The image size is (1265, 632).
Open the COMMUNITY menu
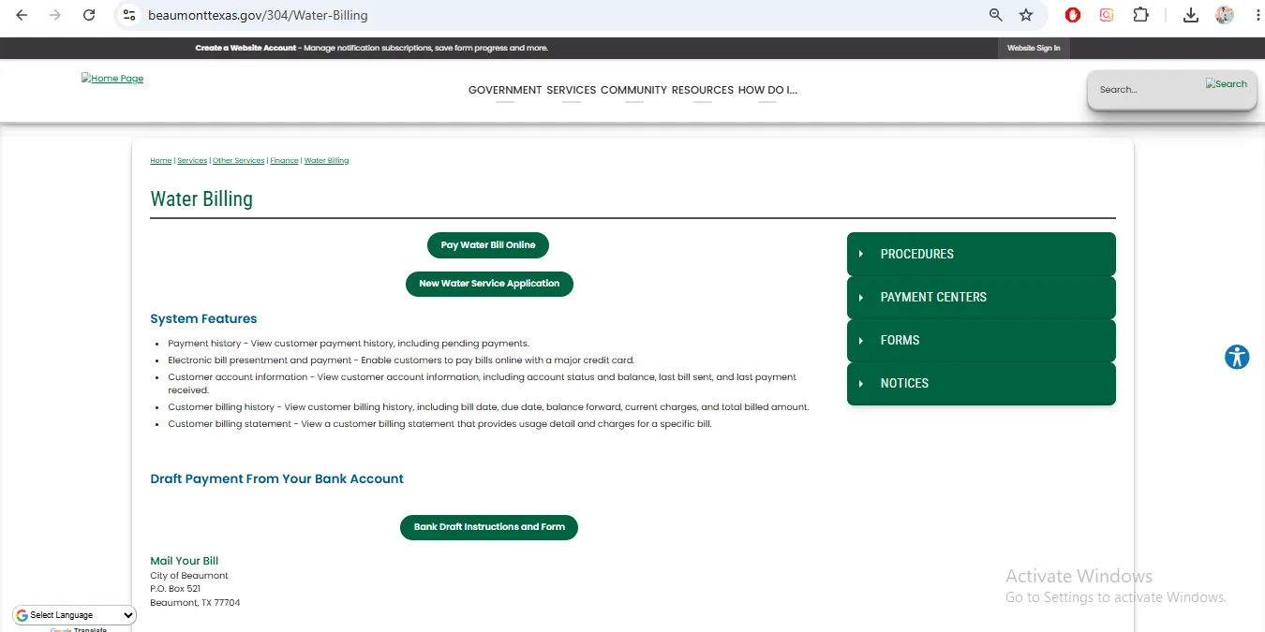(x=633, y=90)
